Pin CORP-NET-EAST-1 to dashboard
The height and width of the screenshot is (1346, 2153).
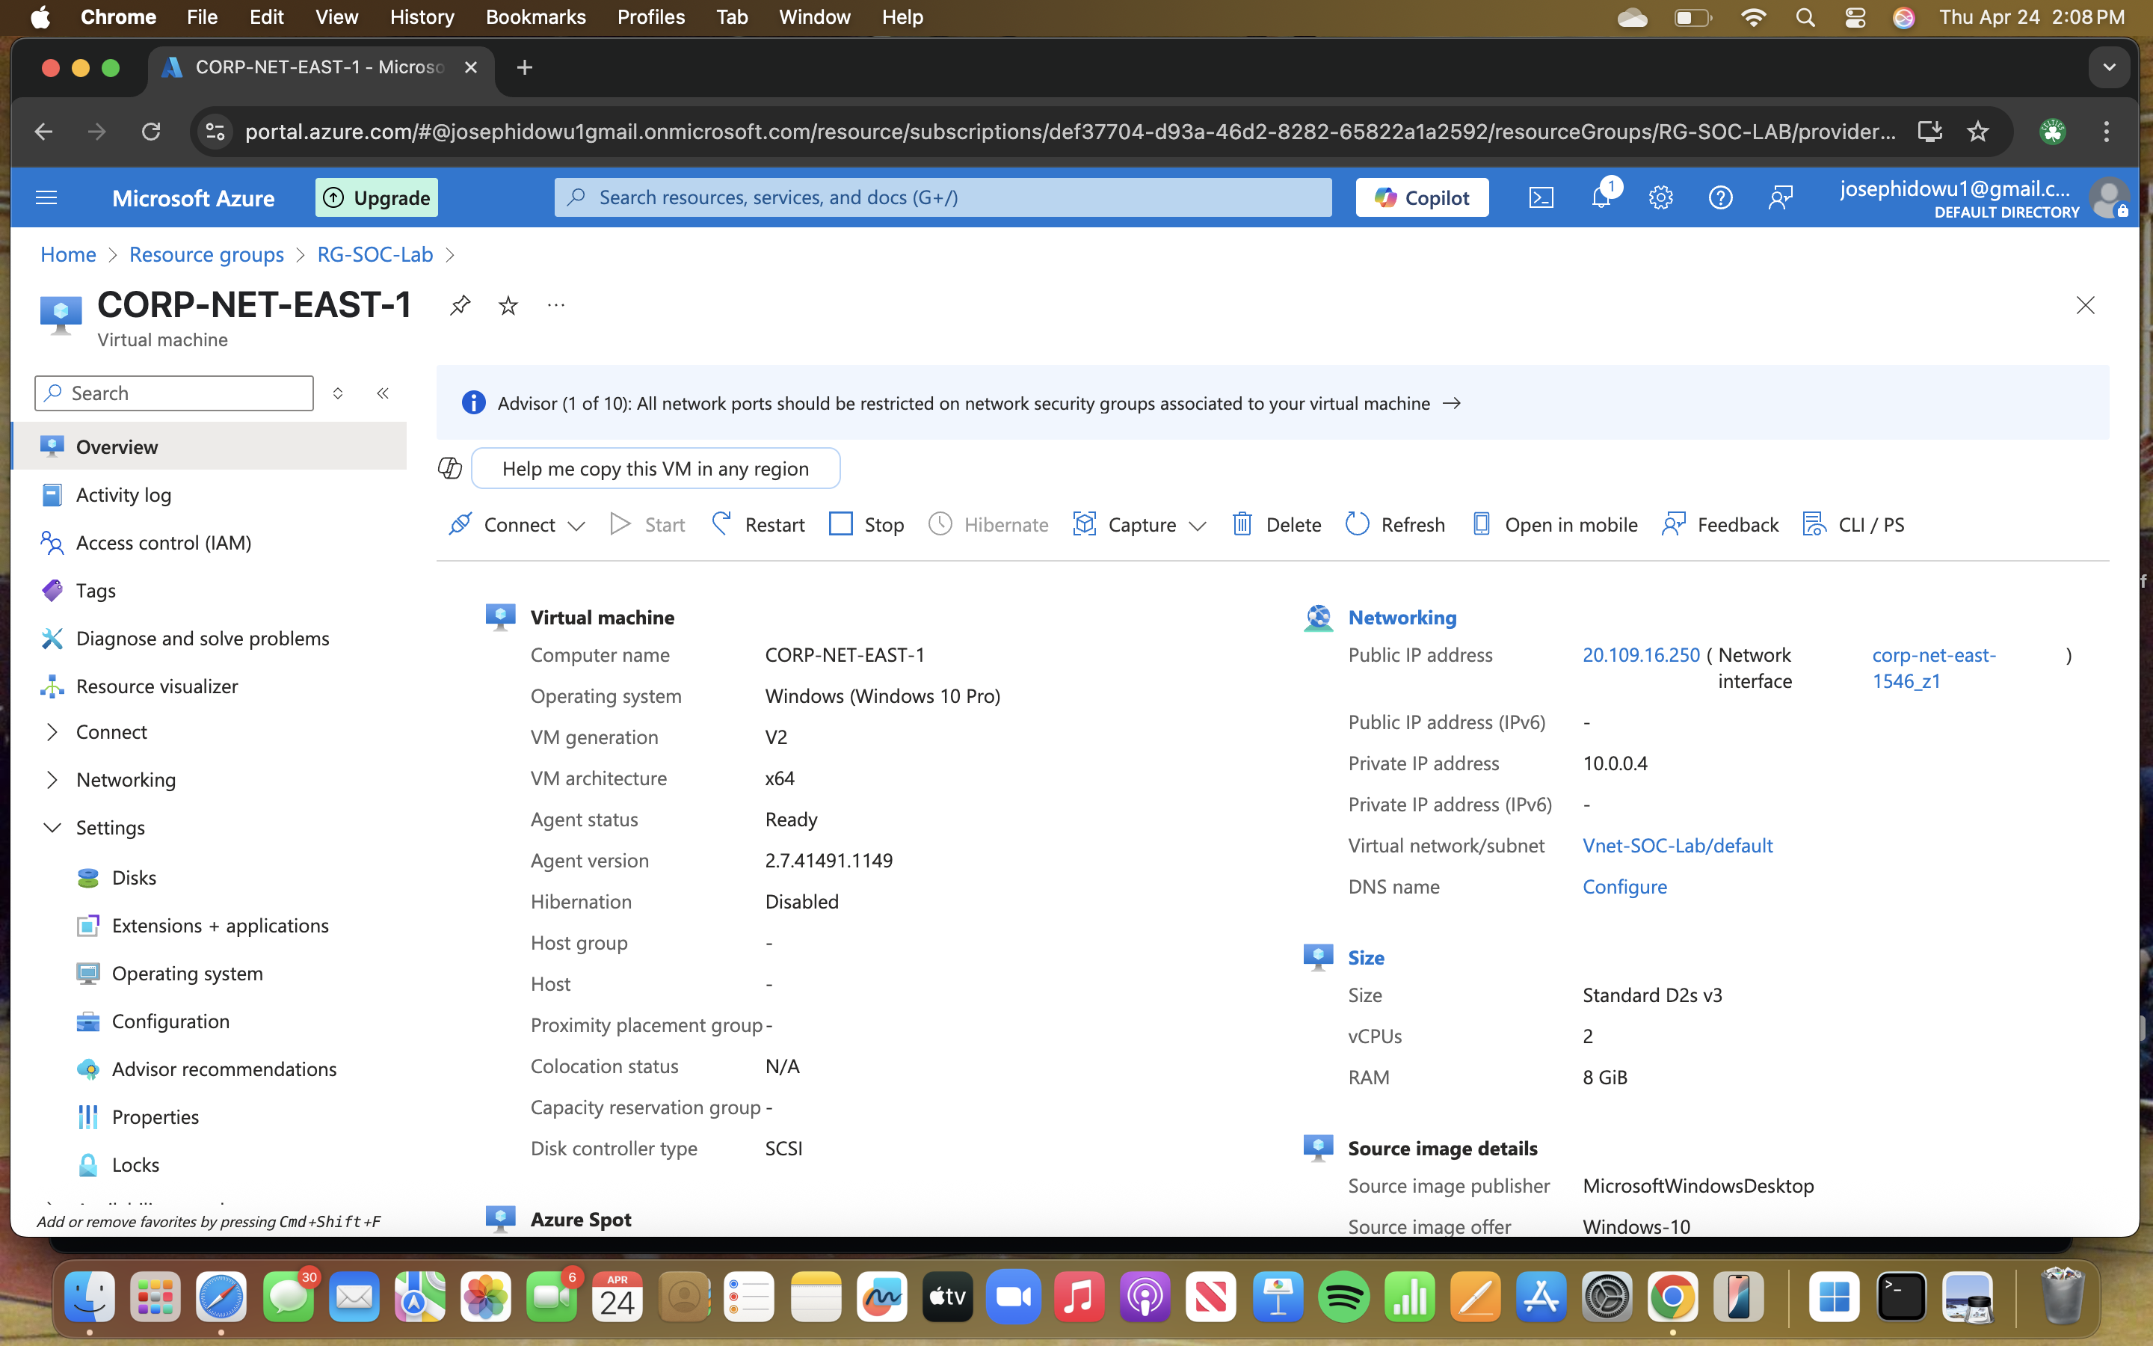(459, 305)
